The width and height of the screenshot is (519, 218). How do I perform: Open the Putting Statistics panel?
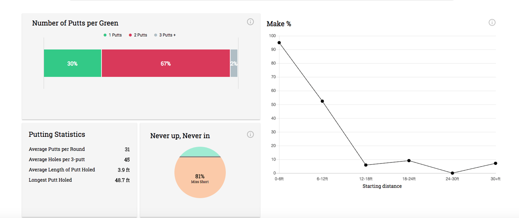57,134
